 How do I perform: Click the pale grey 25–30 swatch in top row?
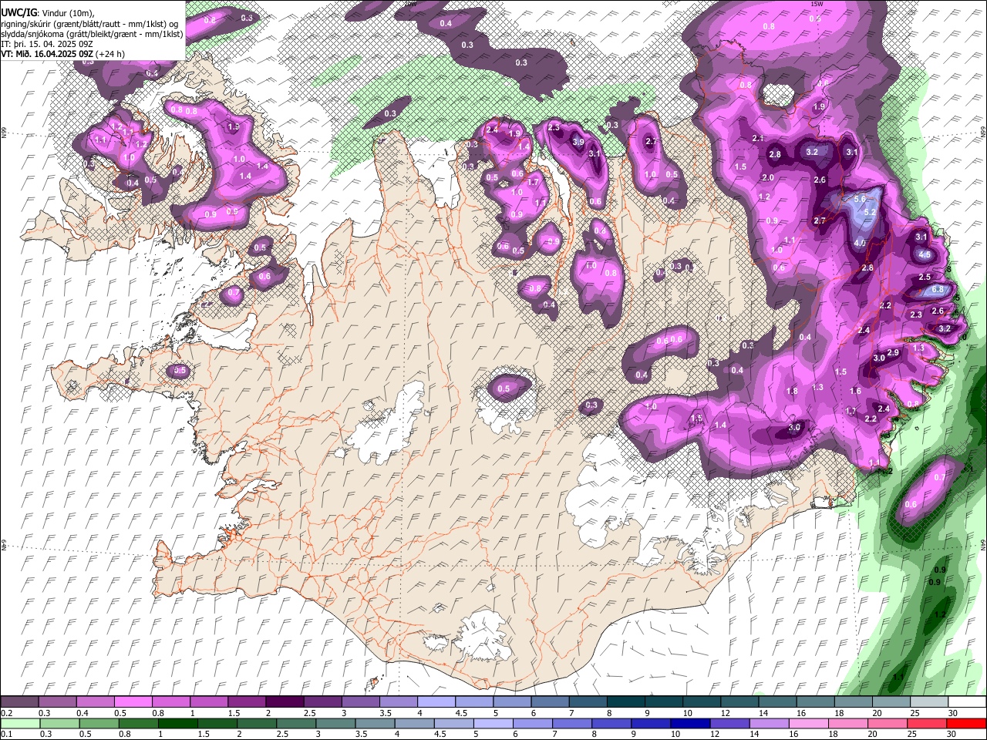(x=930, y=702)
